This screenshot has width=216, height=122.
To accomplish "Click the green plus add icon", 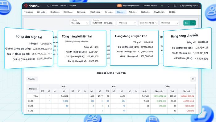I will click(162, 6).
